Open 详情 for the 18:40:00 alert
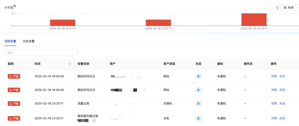299x126 pixels. pyautogui.click(x=274, y=90)
